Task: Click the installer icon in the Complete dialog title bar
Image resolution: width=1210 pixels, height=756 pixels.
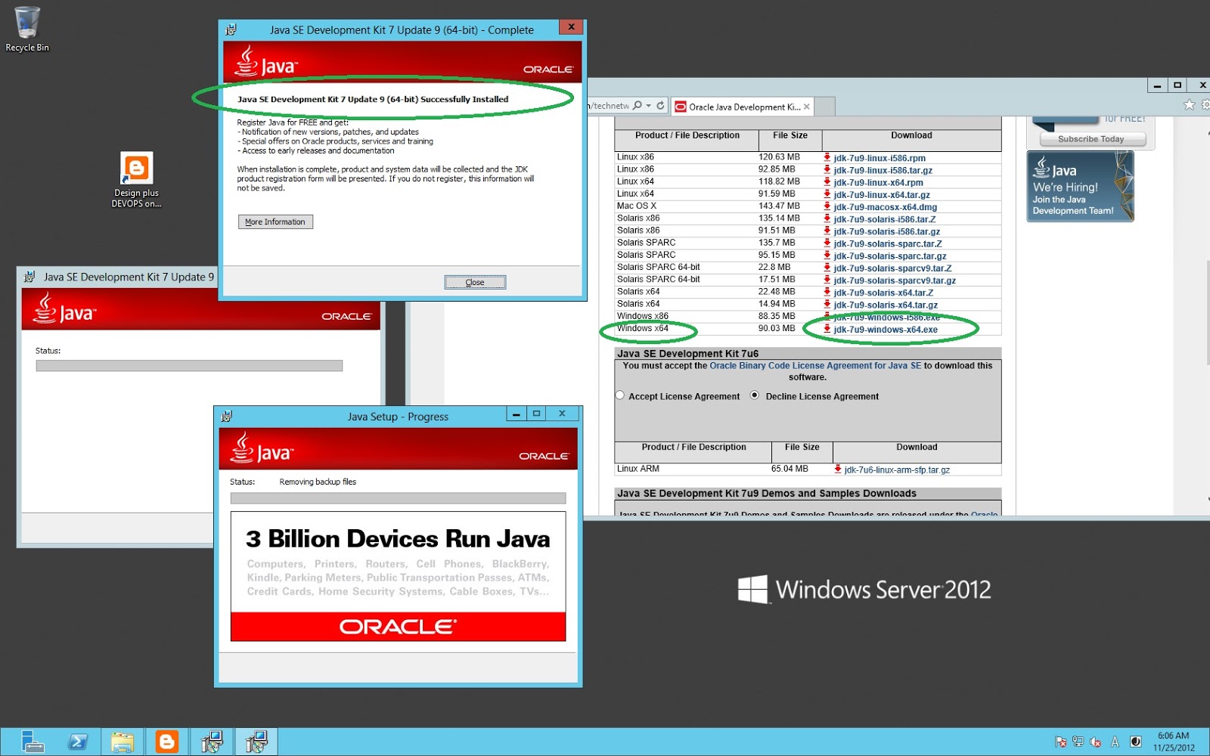Action: tap(231, 29)
